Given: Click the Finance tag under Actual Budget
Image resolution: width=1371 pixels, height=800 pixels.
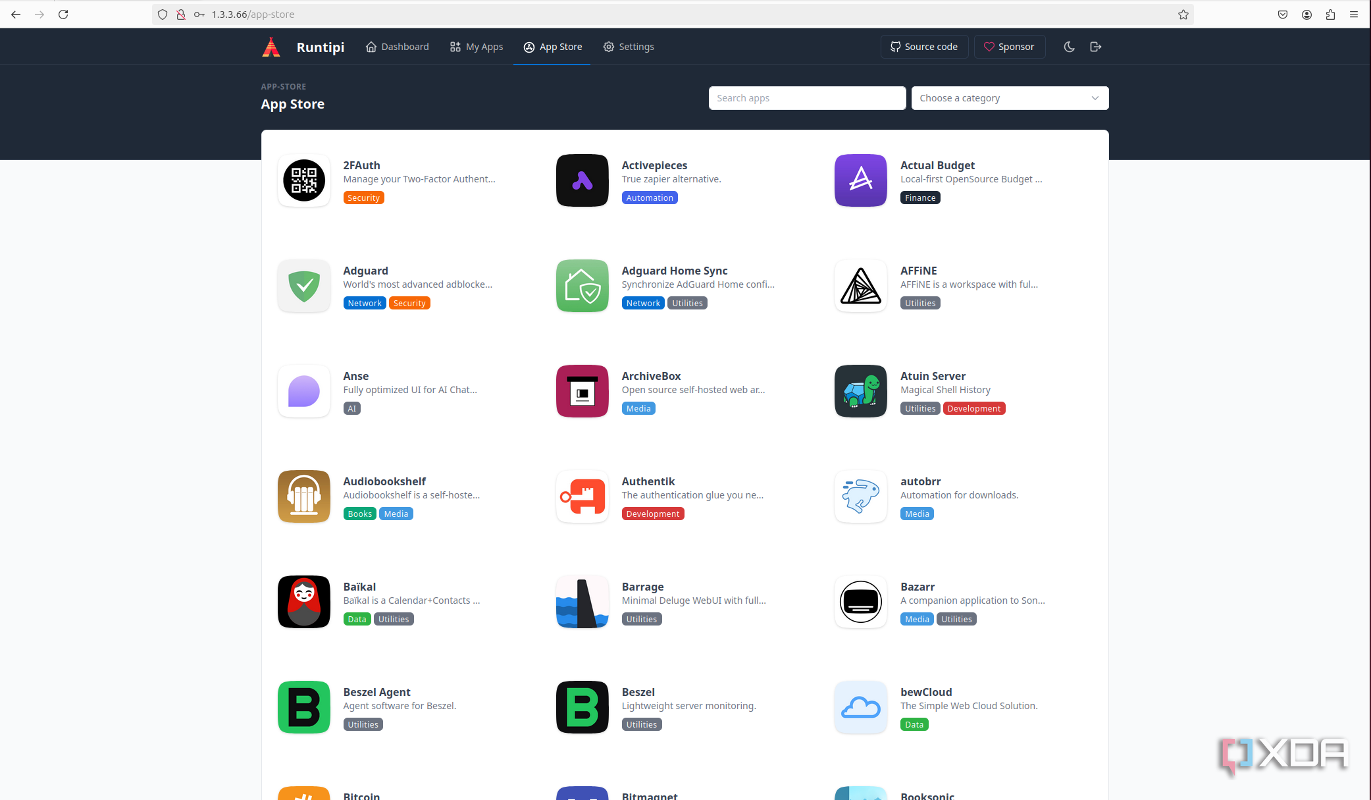Looking at the screenshot, I should 919,198.
